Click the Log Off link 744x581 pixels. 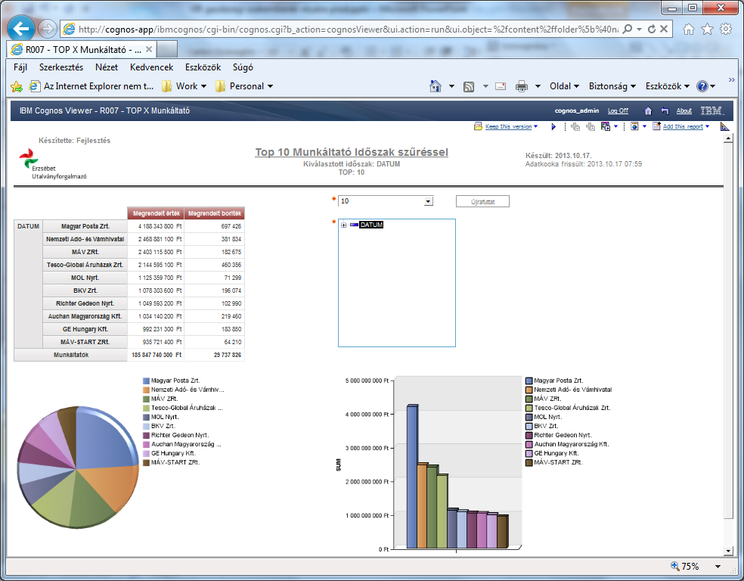[618, 110]
